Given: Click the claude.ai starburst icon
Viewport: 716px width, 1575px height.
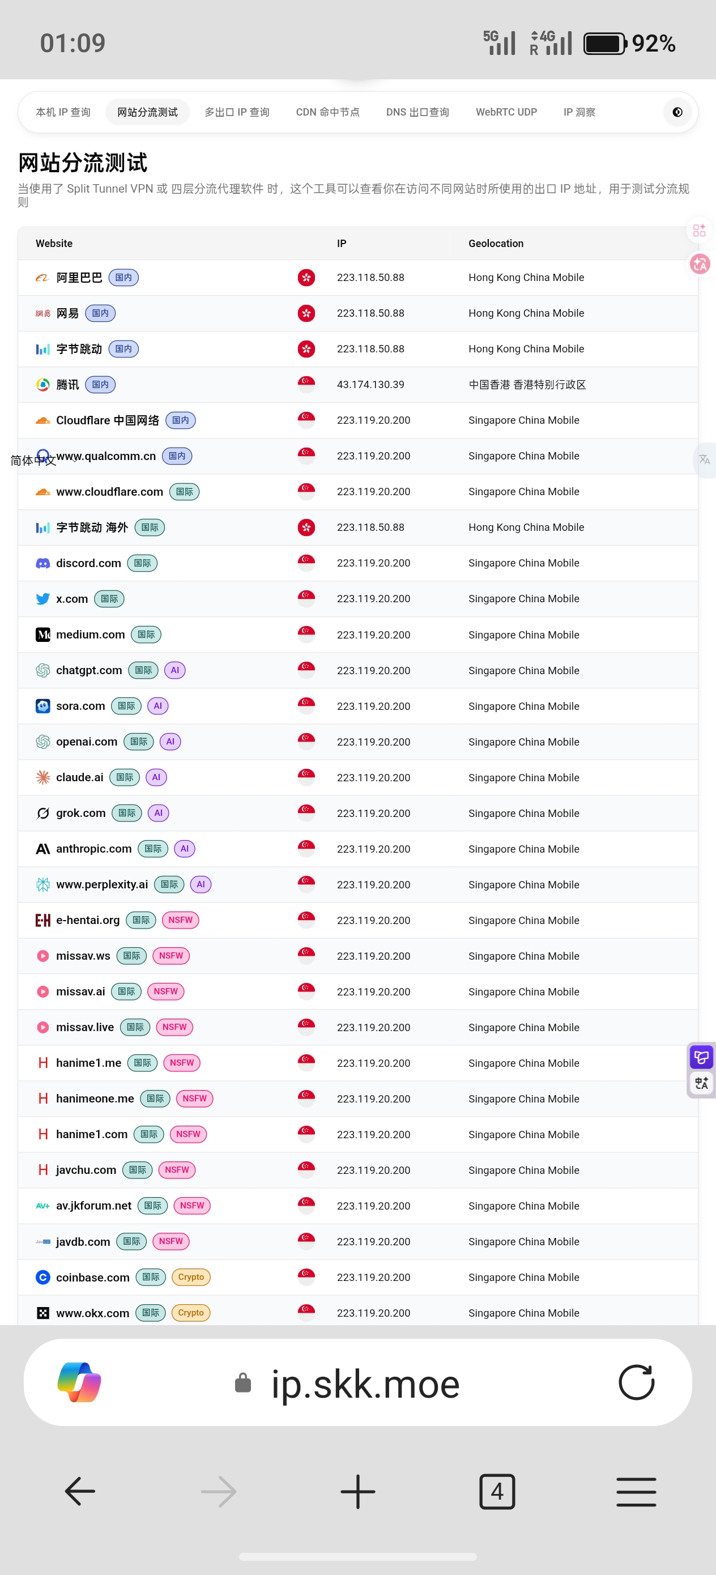Looking at the screenshot, I should point(42,777).
